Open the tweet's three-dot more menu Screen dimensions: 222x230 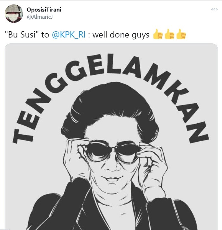click(x=214, y=10)
